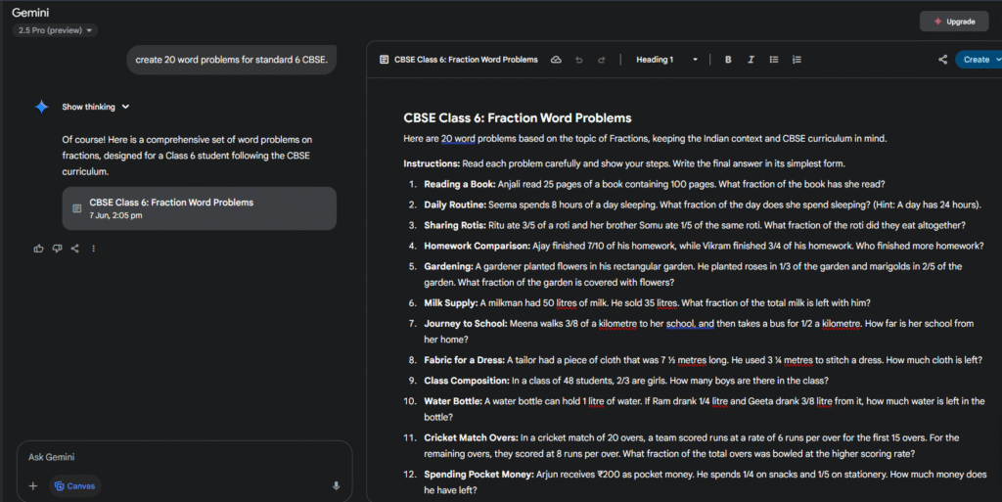Click the thumbs down feedback icon
This screenshot has height=502, width=1002.
pyautogui.click(x=57, y=249)
